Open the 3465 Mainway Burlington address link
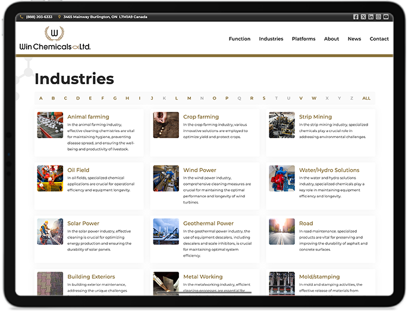Image resolution: width=408 pixels, height=312 pixels. coord(106,17)
